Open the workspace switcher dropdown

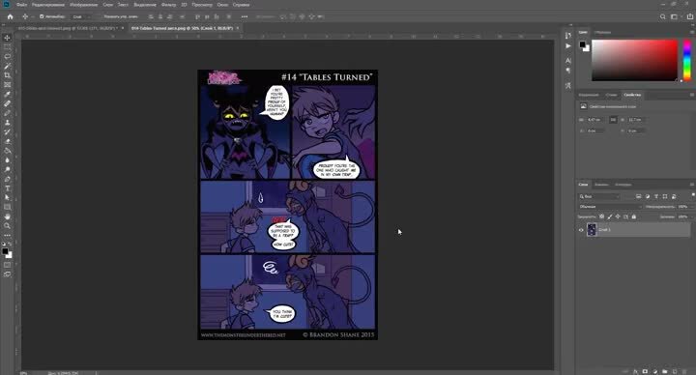[x=676, y=16]
